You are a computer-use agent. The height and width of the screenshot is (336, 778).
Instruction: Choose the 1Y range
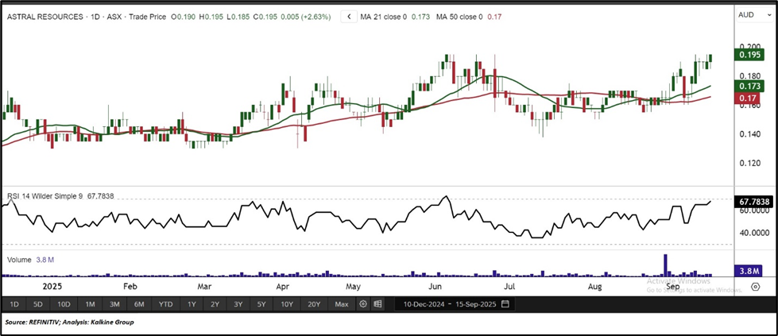coord(192,304)
